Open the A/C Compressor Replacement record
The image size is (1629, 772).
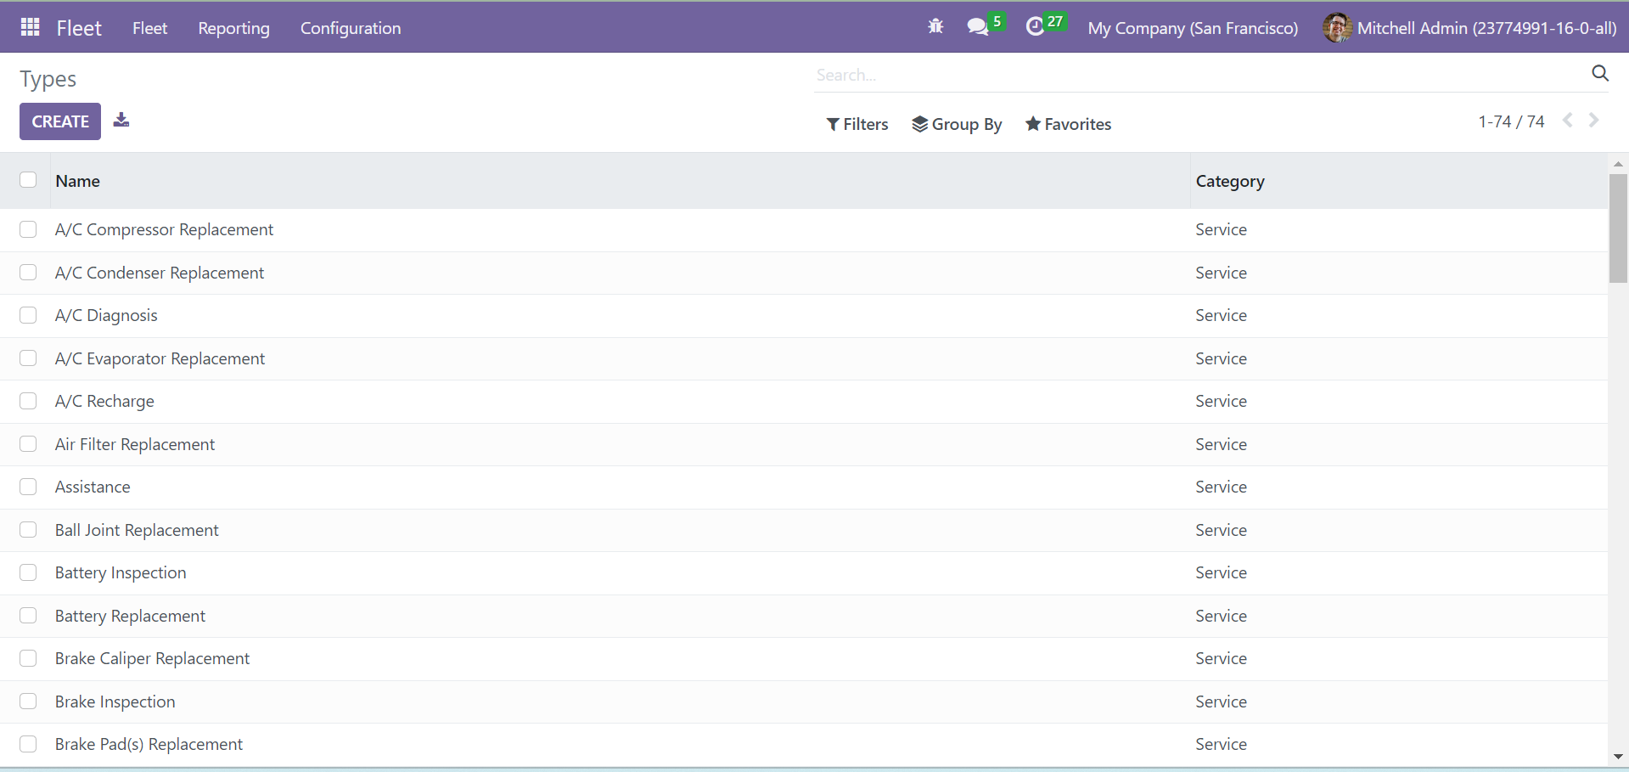click(x=164, y=229)
